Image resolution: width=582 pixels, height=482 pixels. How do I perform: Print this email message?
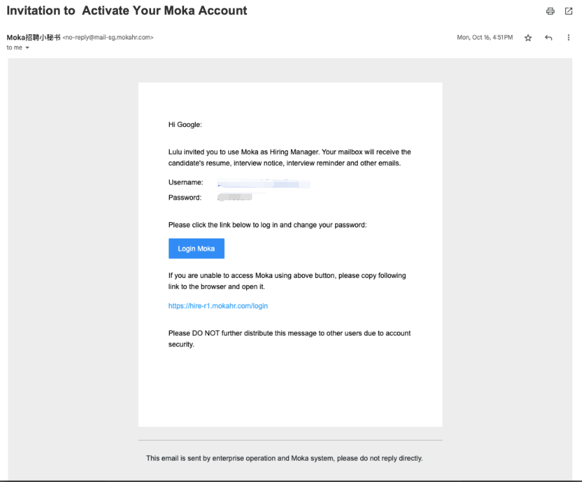click(x=550, y=11)
